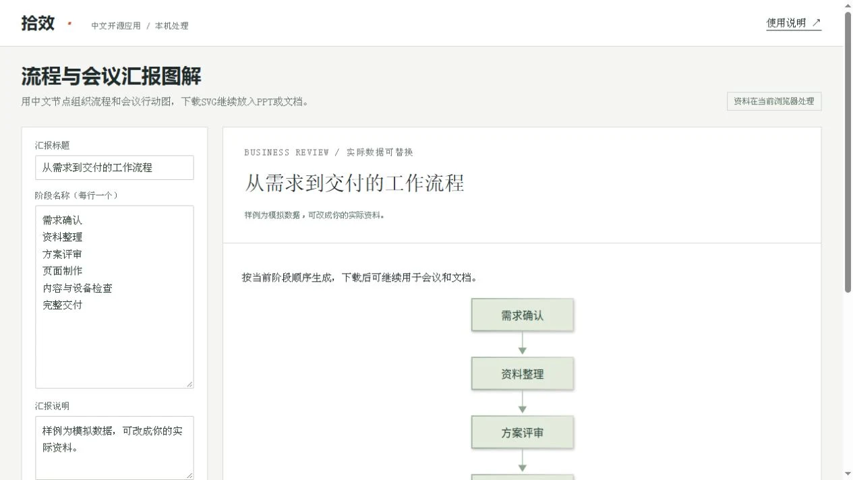Click the 资料在当前浏览器处理 badge
The height and width of the screenshot is (480, 853).
(x=774, y=101)
